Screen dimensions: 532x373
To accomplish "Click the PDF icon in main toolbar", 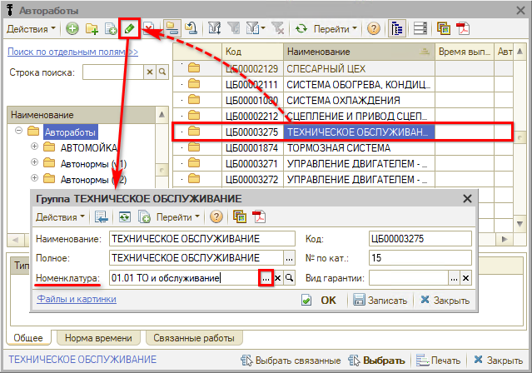I will pyautogui.click(x=463, y=28).
